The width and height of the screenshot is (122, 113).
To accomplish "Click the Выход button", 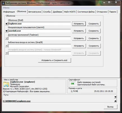I will click(110, 107).
